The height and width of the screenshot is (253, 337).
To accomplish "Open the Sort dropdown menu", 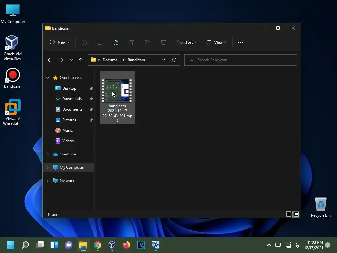I will [x=187, y=42].
